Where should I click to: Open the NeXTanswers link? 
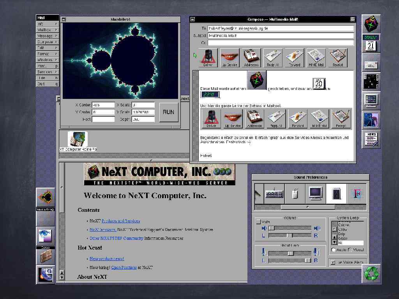(103, 230)
